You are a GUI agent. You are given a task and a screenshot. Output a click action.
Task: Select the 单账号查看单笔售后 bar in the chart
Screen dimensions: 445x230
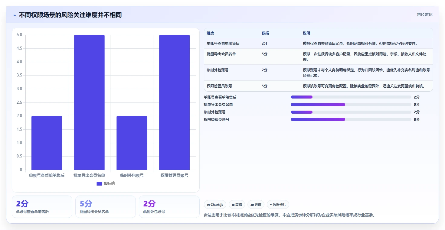click(x=47, y=143)
